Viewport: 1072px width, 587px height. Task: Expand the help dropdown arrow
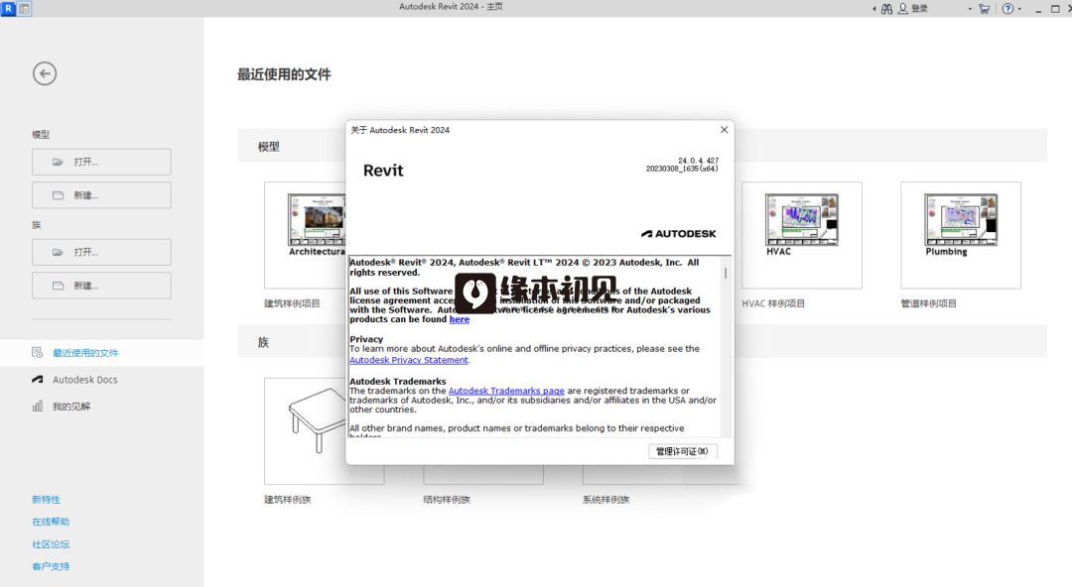[x=1019, y=9]
